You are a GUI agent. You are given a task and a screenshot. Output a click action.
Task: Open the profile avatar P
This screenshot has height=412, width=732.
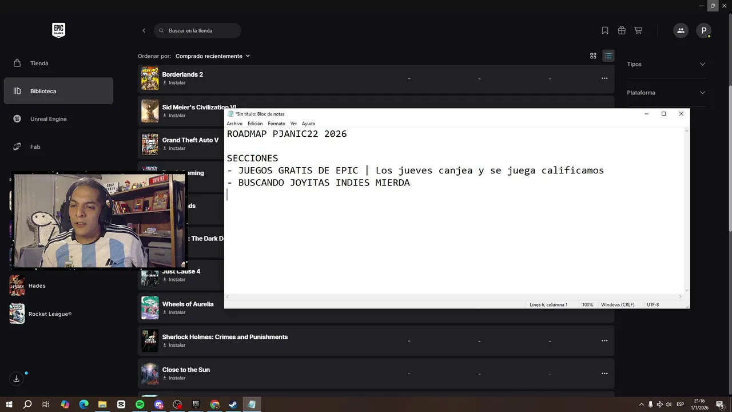tap(703, 30)
